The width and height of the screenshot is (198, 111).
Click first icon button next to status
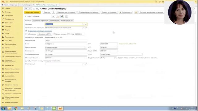point(53,16)
